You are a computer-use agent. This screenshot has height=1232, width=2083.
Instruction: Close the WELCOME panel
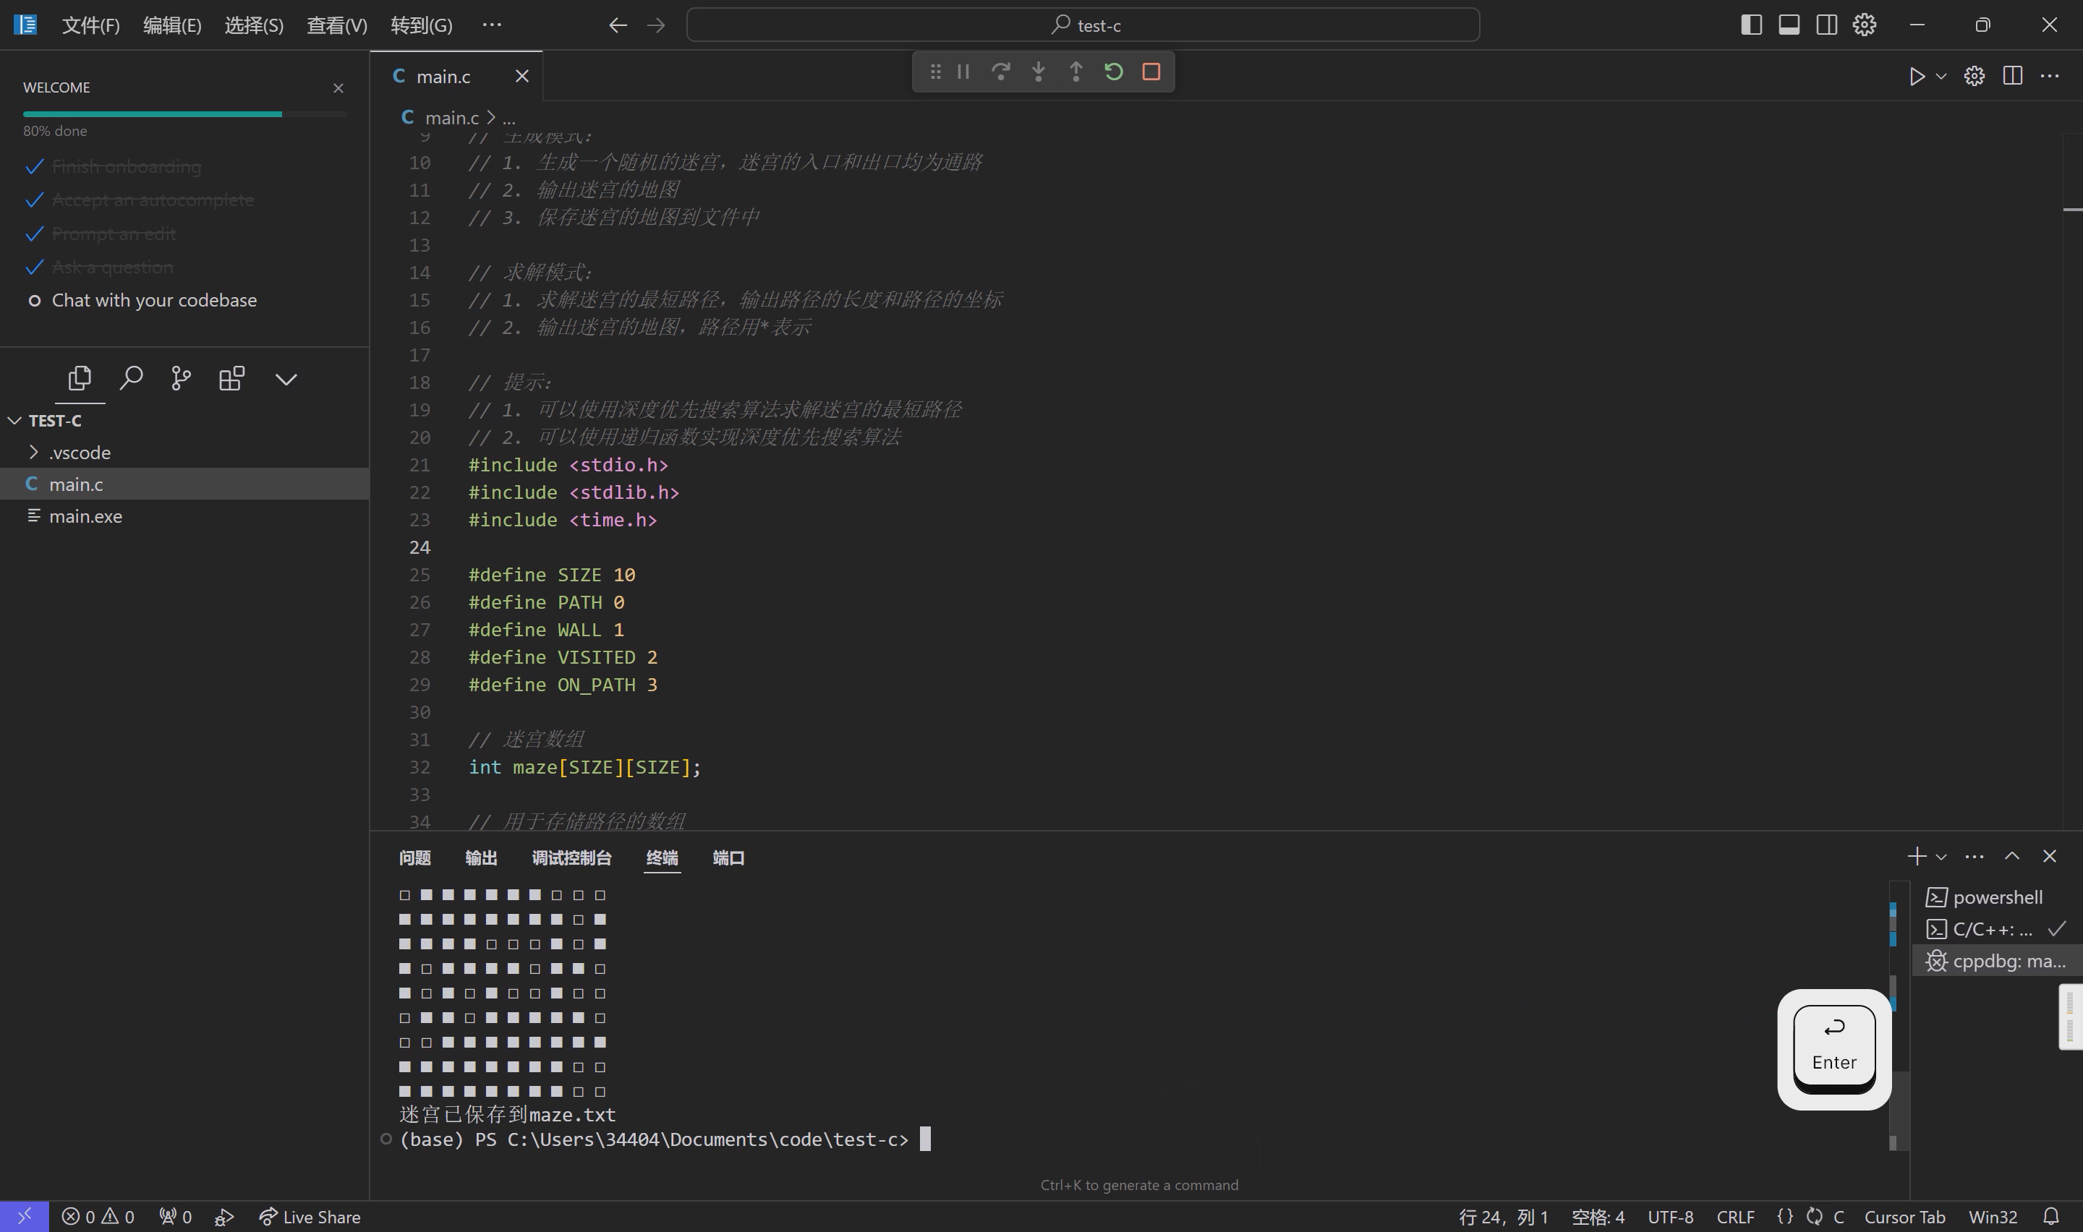click(338, 88)
